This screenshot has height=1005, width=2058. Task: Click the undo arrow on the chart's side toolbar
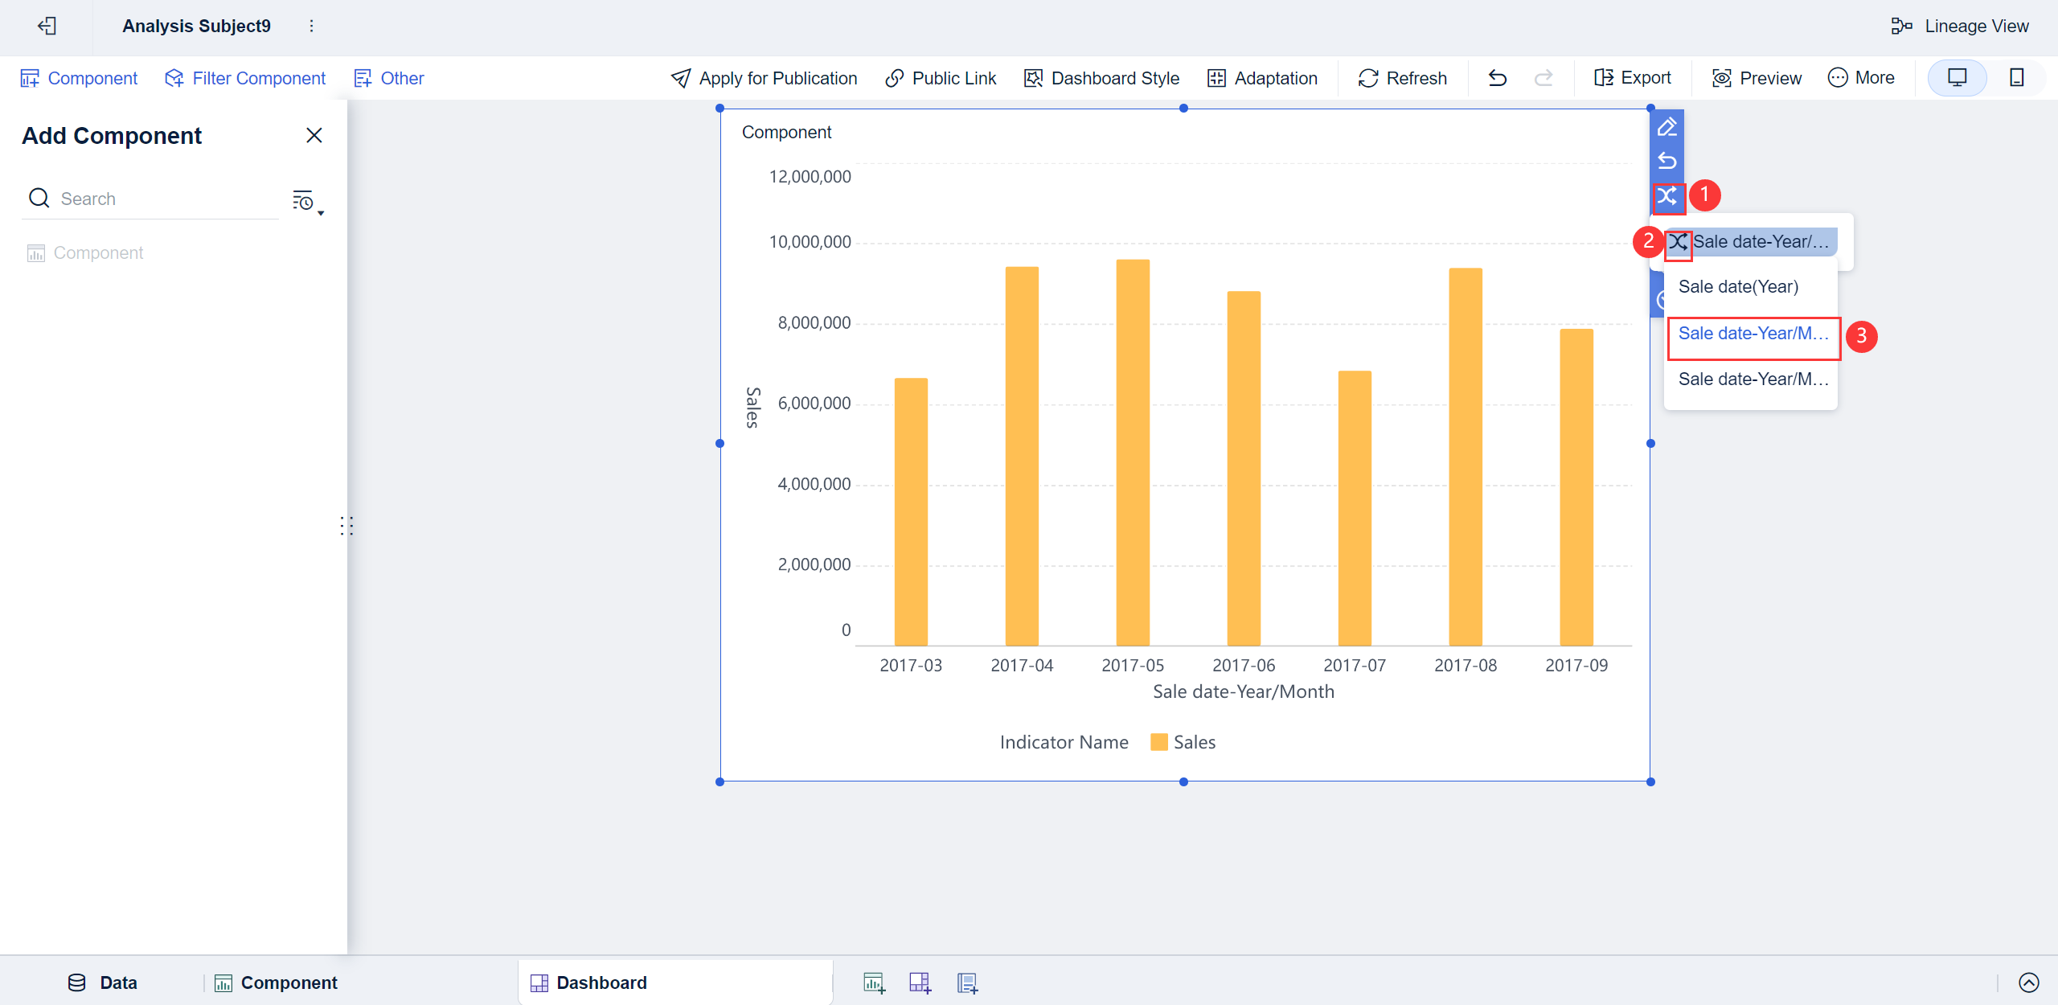click(1667, 161)
